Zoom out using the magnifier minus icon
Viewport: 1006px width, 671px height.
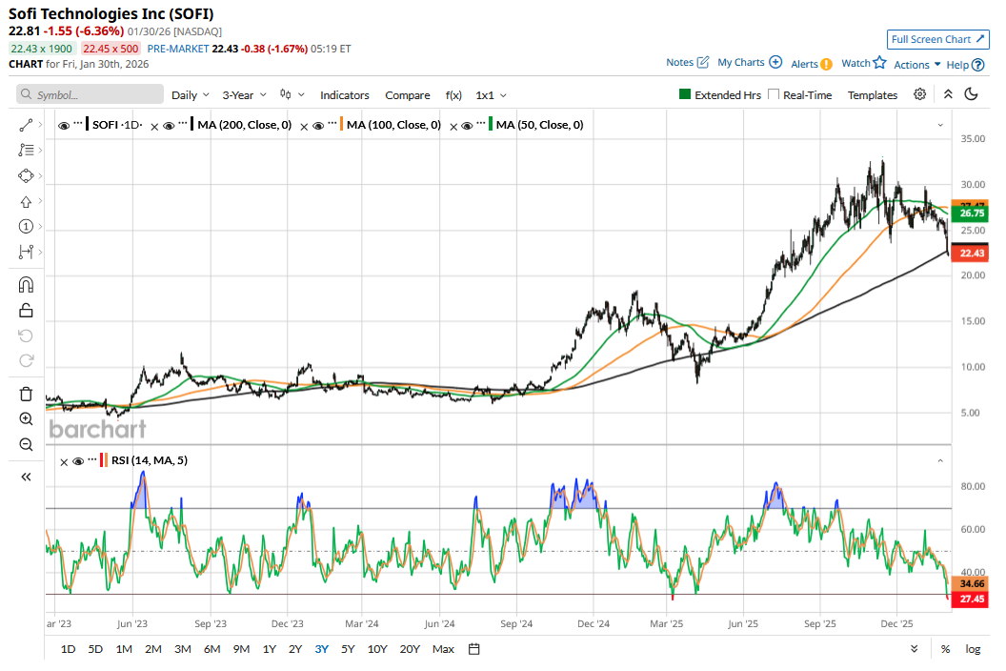26,444
